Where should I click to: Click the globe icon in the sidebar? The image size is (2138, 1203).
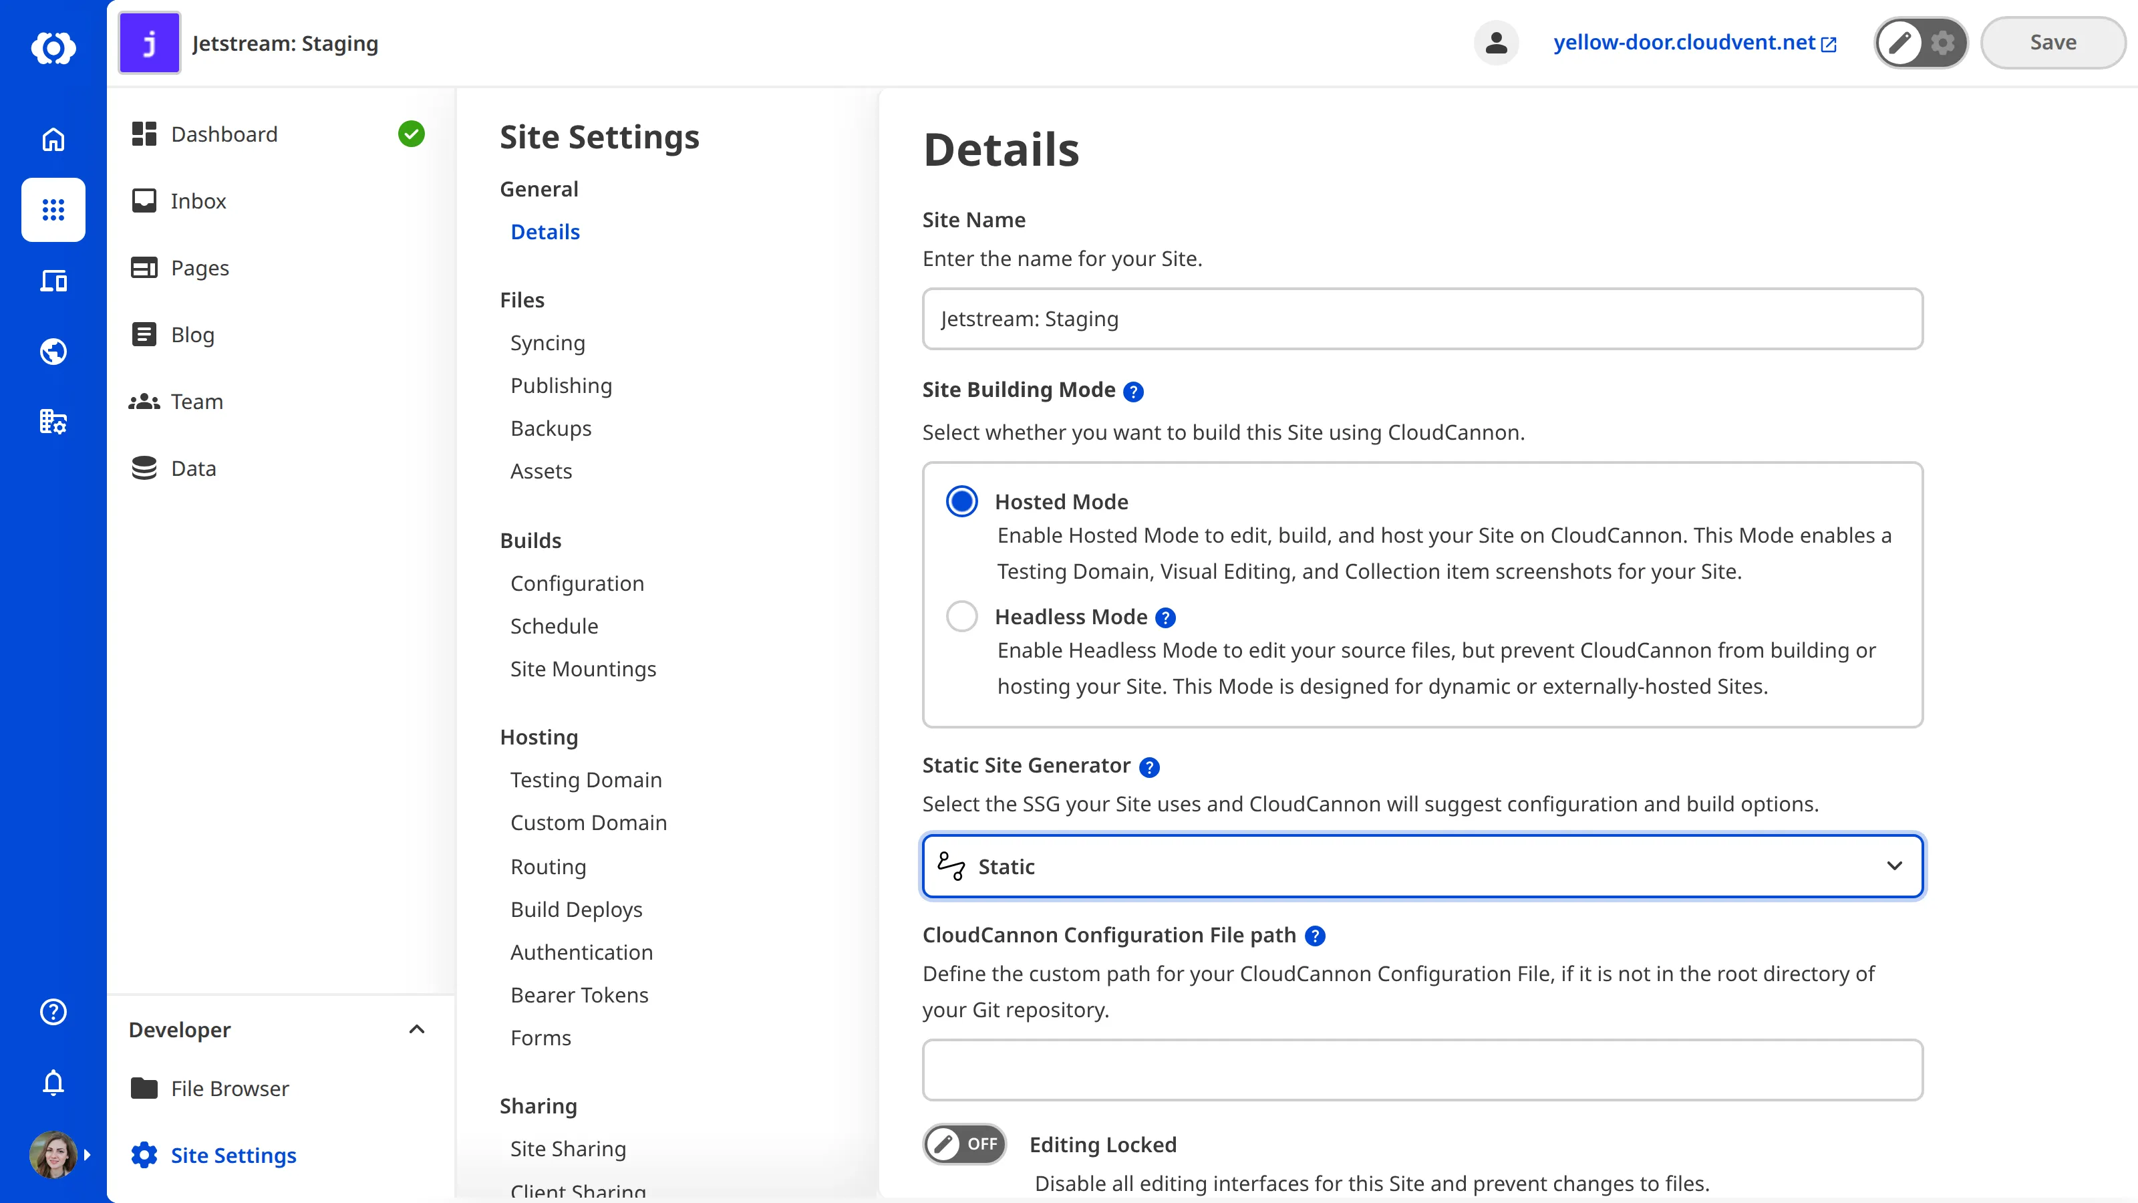tap(53, 351)
